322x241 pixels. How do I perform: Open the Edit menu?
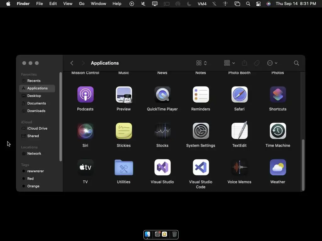tap(53, 4)
